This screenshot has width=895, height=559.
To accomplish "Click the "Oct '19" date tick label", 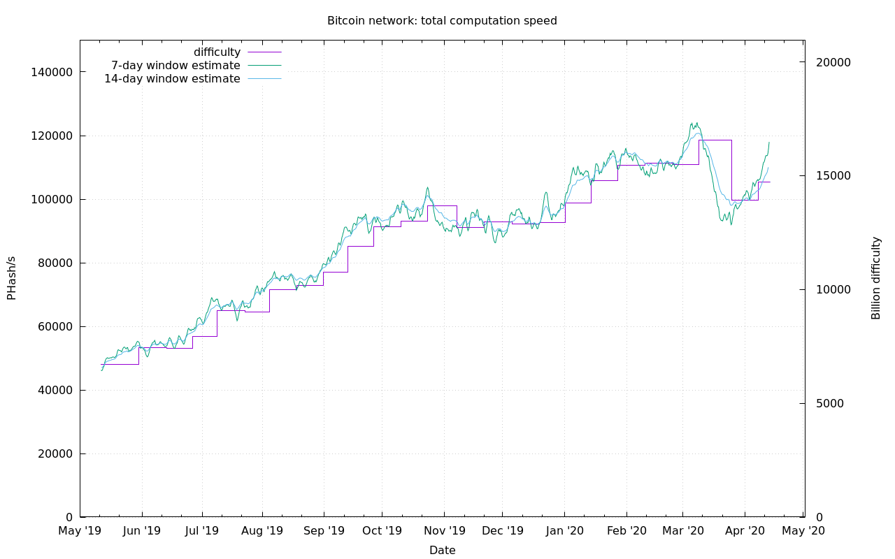I will coord(382,531).
